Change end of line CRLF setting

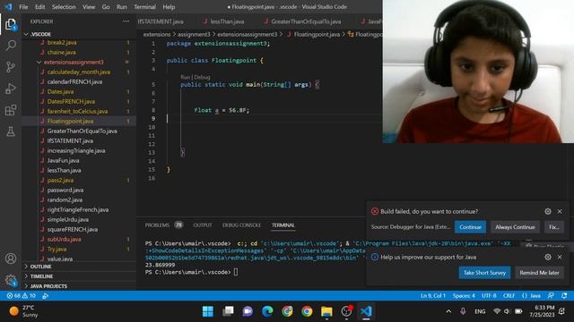[509, 296]
